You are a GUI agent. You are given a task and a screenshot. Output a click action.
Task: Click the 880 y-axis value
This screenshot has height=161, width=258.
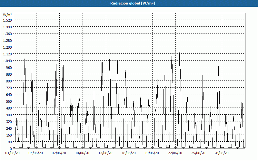(9, 74)
